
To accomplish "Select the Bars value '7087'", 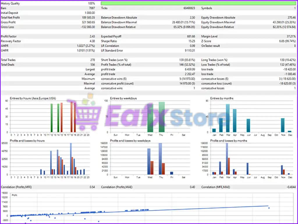I will click(x=92, y=8).
